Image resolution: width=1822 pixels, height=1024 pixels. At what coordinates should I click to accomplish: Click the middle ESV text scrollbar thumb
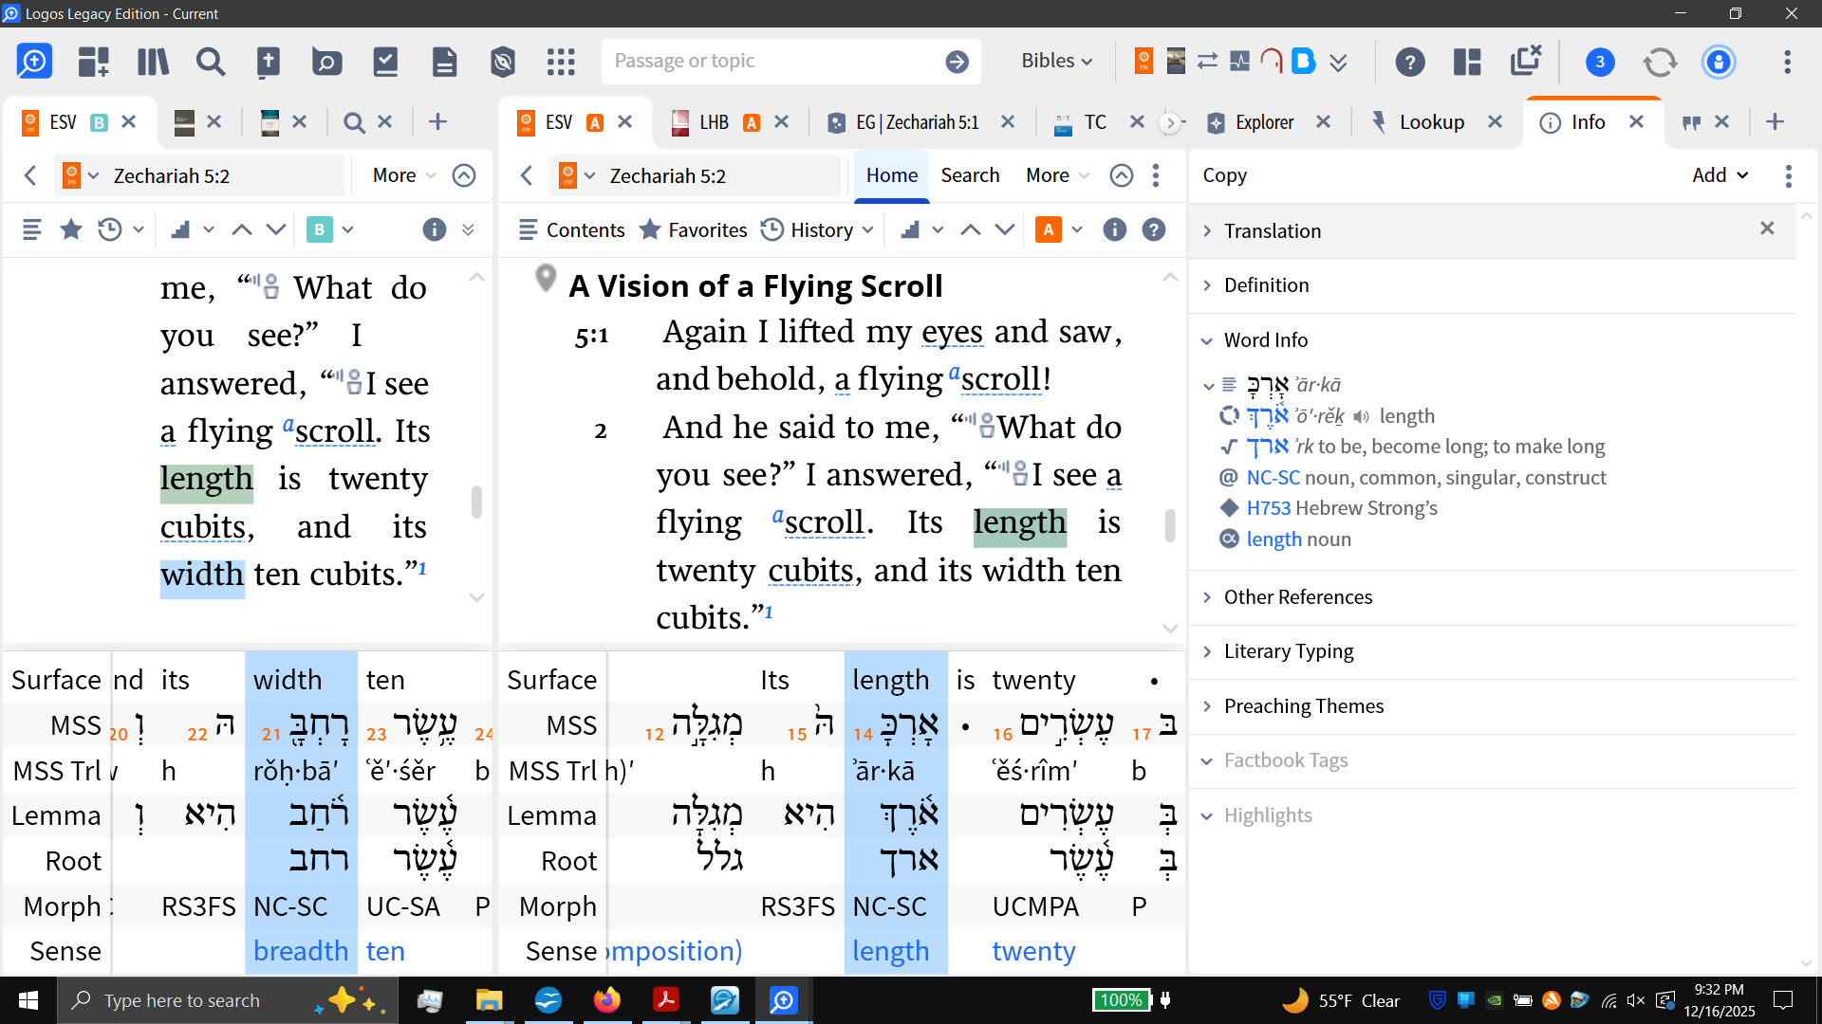tap(1170, 525)
